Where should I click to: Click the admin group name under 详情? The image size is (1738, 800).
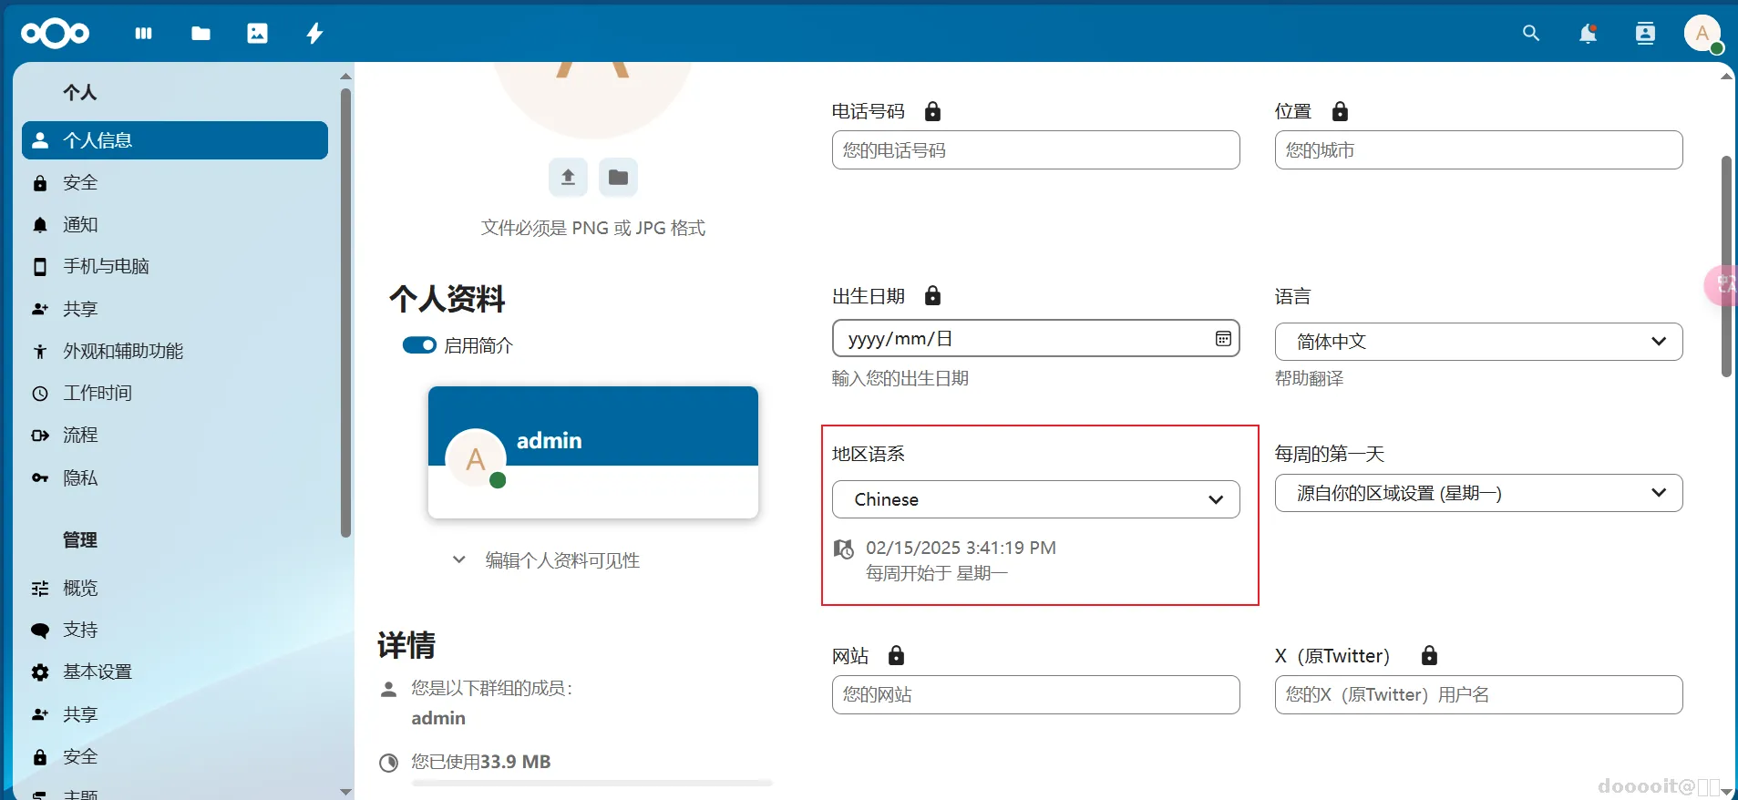(x=438, y=718)
